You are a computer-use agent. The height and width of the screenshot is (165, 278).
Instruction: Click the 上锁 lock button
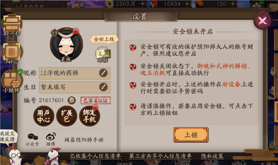point(191,135)
